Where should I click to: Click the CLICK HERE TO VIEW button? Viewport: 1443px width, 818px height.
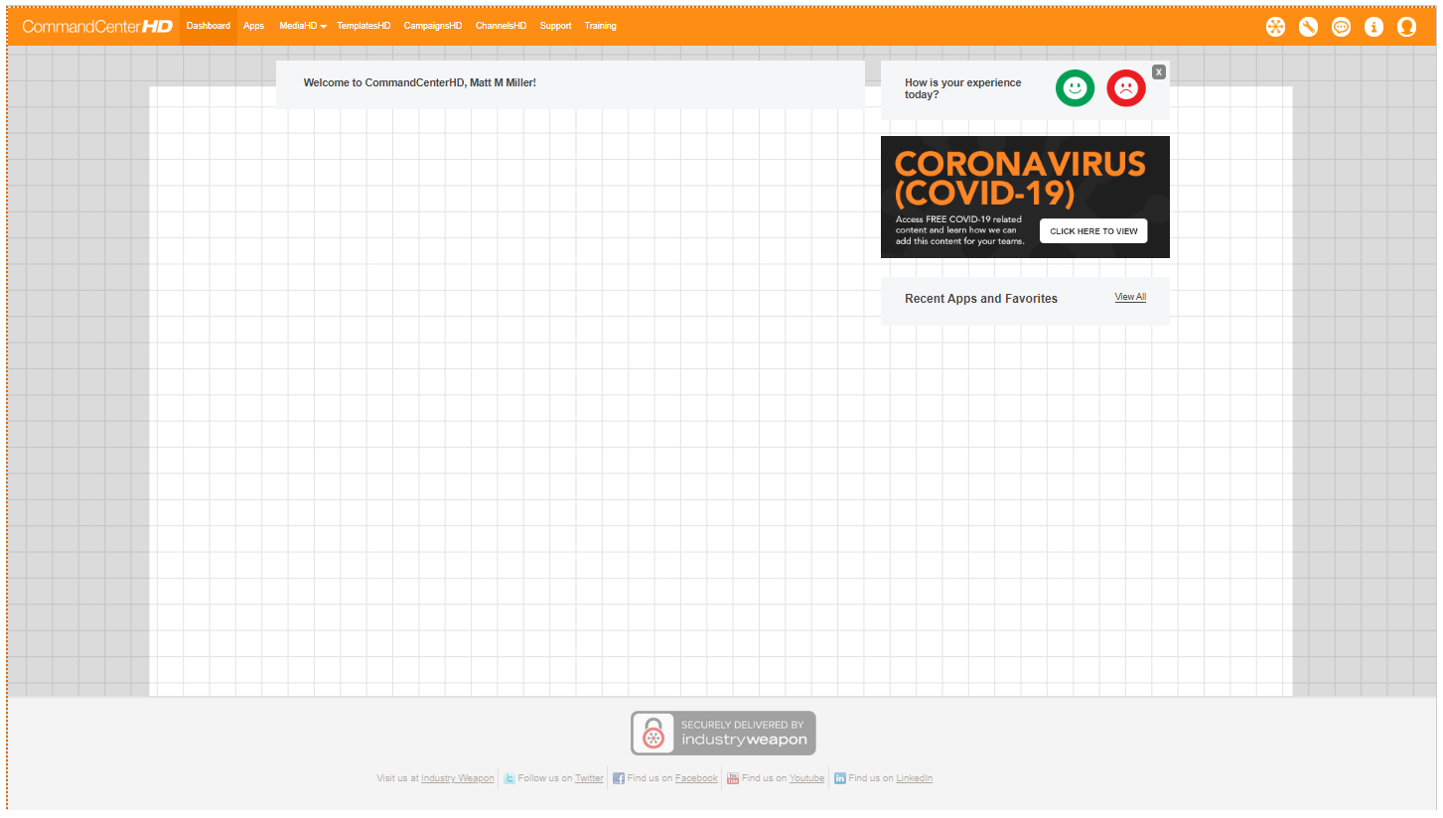coord(1093,231)
